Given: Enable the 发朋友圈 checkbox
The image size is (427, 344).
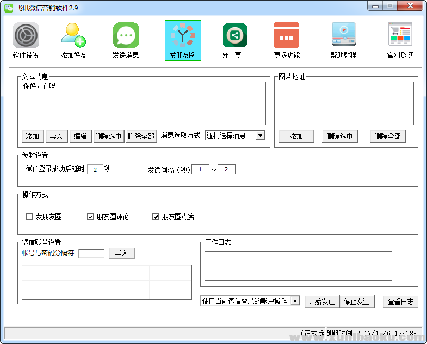Looking at the screenshot, I should (30, 217).
